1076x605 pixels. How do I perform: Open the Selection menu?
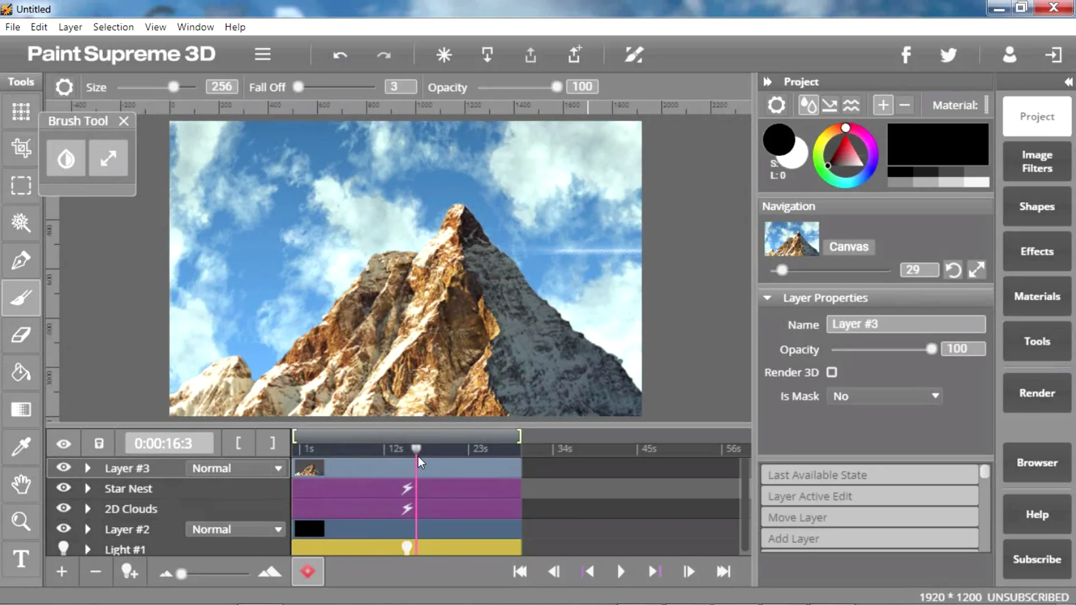113,27
